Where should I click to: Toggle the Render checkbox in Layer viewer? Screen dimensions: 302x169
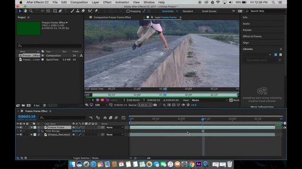click(x=231, y=100)
